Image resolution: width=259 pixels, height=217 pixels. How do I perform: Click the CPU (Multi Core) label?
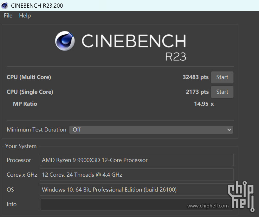pyautogui.click(x=29, y=77)
